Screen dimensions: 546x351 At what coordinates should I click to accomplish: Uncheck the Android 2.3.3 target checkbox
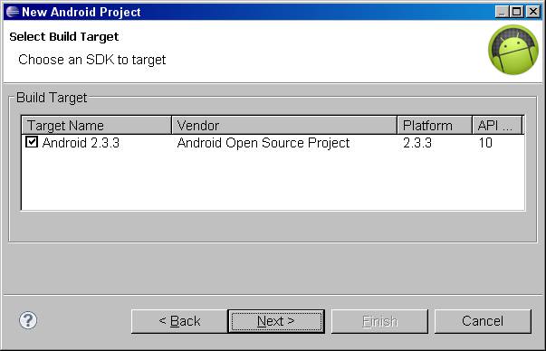pos(32,142)
